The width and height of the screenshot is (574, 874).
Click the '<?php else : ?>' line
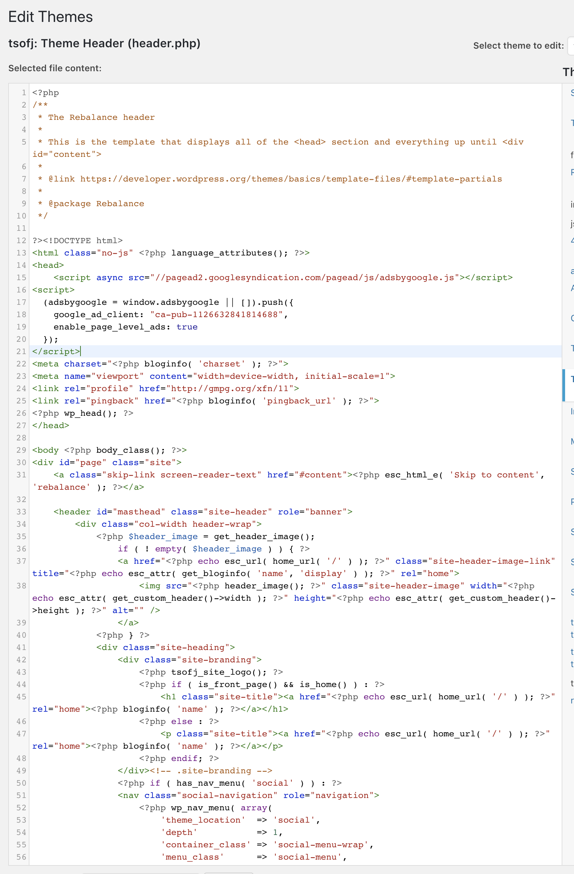coord(179,721)
